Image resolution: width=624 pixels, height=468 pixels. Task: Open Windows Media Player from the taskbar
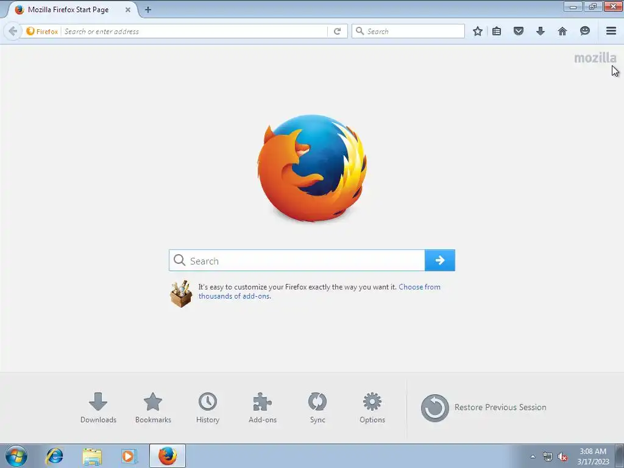[129, 456]
